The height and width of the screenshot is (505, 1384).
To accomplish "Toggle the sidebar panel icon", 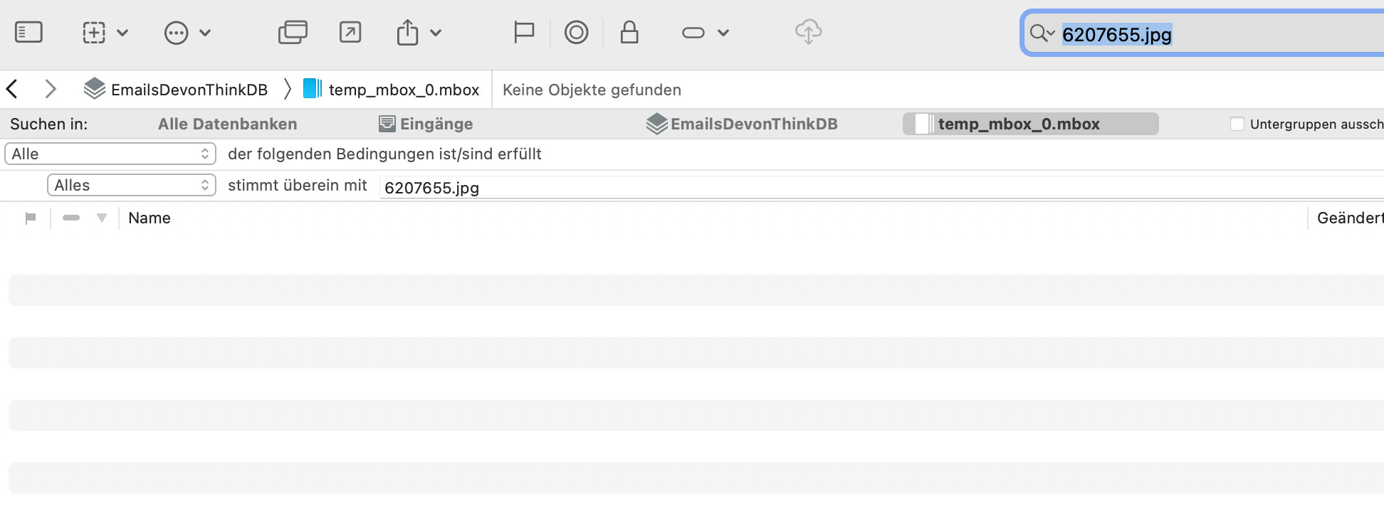I will pyautogui.click(x=28, y=33).
